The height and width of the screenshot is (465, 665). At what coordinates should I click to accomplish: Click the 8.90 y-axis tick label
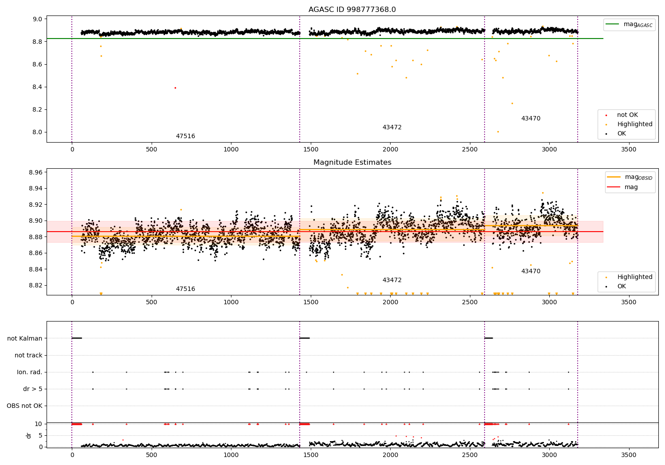[x=35, y=221]
